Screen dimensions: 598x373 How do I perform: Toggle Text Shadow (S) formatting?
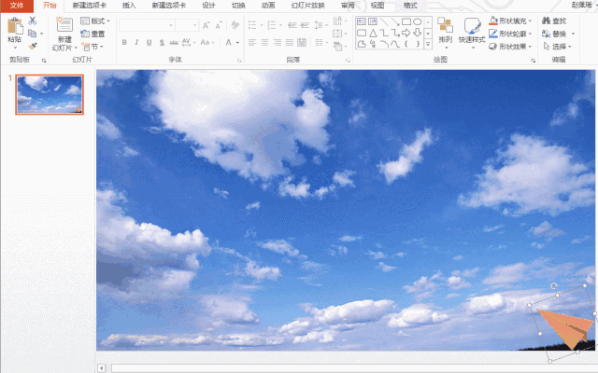tap(162, 43)
